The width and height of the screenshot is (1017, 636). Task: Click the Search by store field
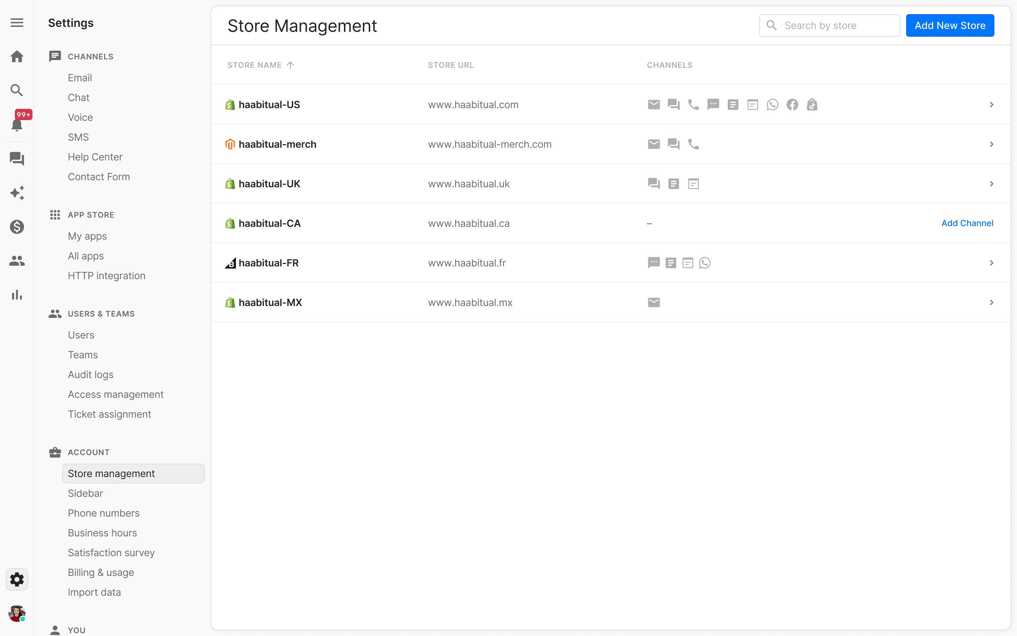tap(829, 26)
